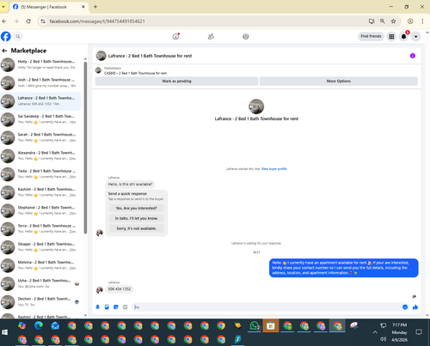The height and width of the screenshot is (346, 430).
Task: Open a new browser tab
Action: (95, 7)
